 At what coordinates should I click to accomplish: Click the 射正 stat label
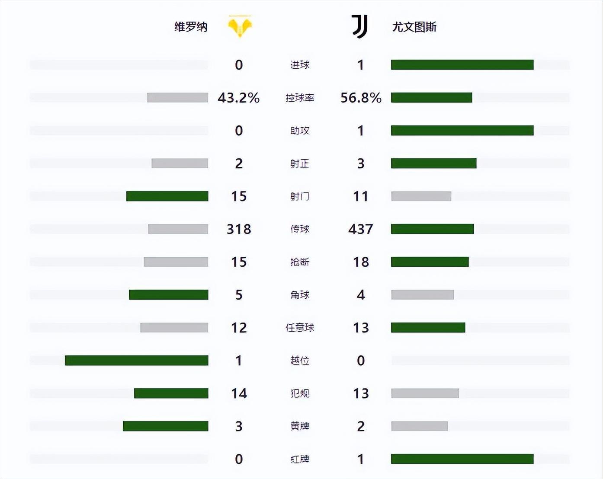(300, 163)
